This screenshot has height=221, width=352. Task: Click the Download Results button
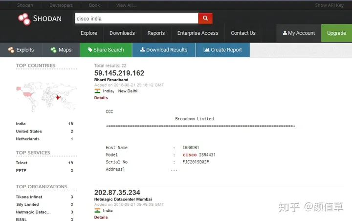pyautogui.click(x=164, y=50)
